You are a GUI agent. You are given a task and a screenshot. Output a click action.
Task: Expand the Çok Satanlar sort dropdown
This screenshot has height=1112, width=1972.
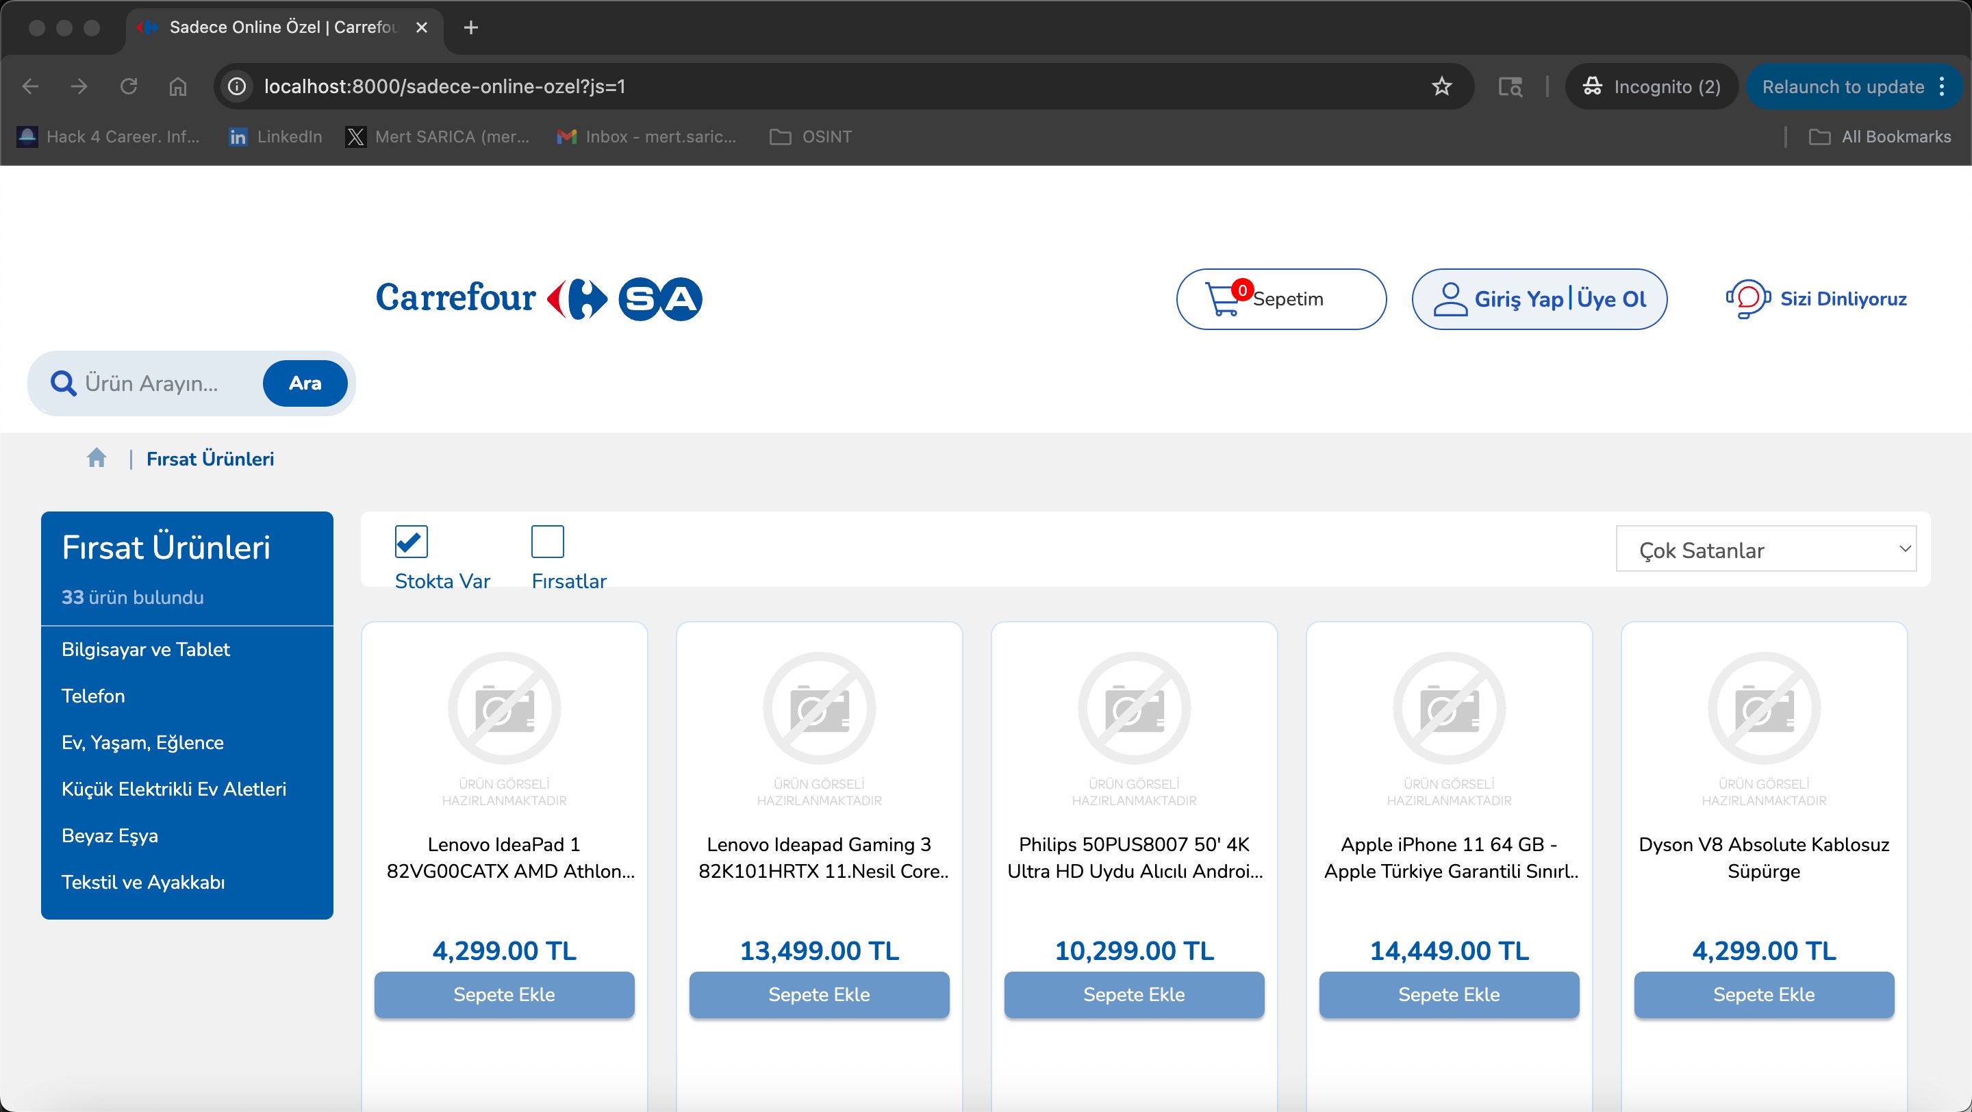tap(1766, 548)
